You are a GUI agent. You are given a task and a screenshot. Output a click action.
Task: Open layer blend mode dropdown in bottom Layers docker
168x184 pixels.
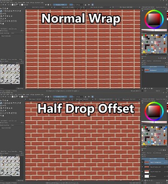tap(153, 156)
